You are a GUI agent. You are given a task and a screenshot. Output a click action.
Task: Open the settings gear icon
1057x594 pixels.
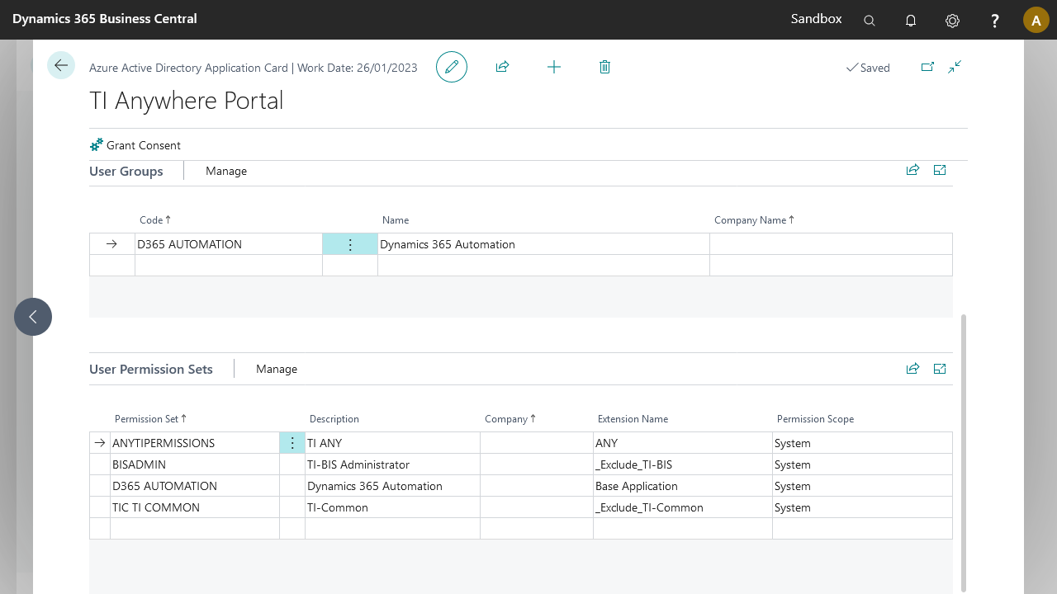952,21
